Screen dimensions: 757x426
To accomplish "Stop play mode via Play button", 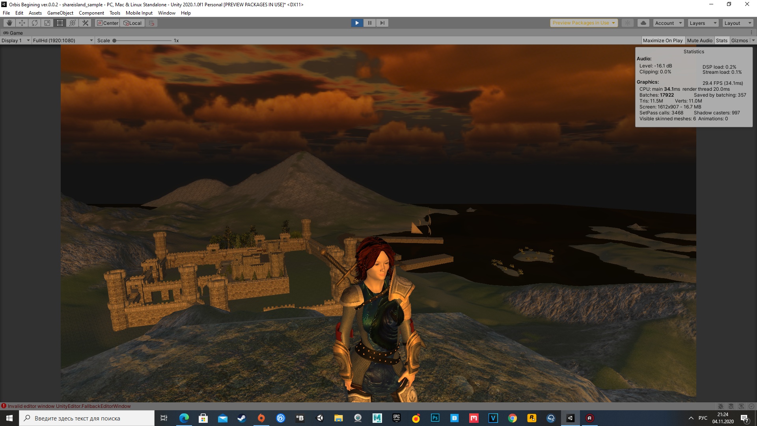I will [357, 23].
